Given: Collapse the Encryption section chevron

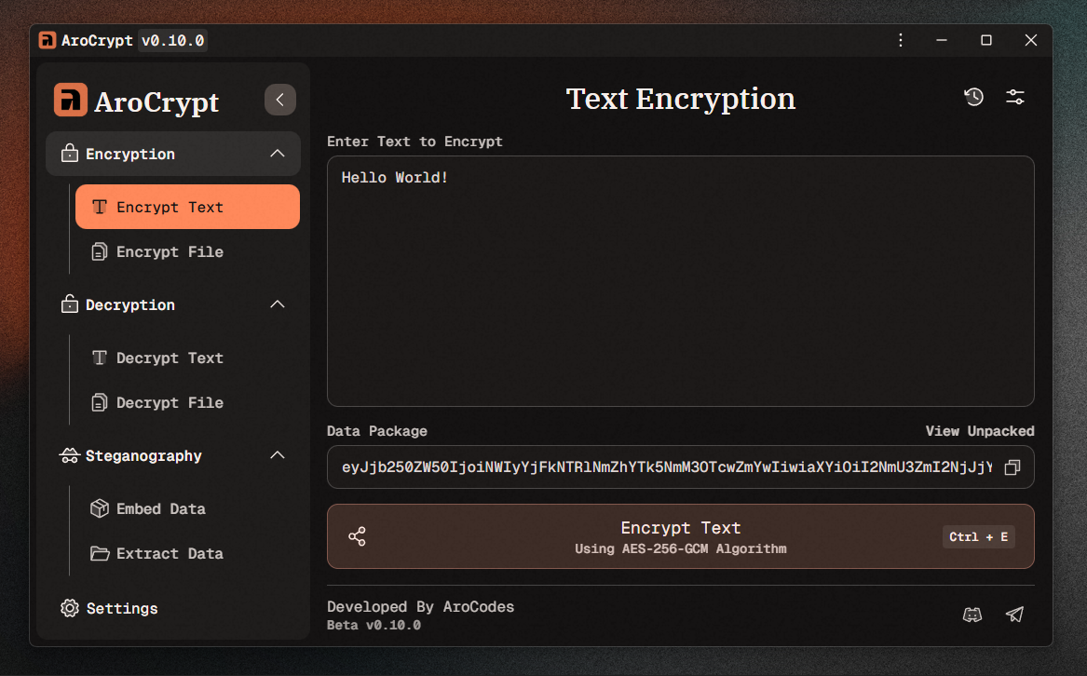Looking at the screenshot, I should click(x=278, y=154).
